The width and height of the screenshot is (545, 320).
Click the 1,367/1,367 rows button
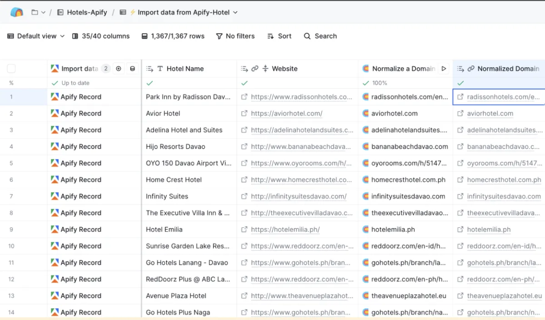(x=173, y=36)
